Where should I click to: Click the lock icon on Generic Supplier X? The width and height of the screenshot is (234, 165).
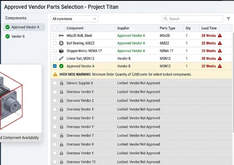tap(61, 83)
